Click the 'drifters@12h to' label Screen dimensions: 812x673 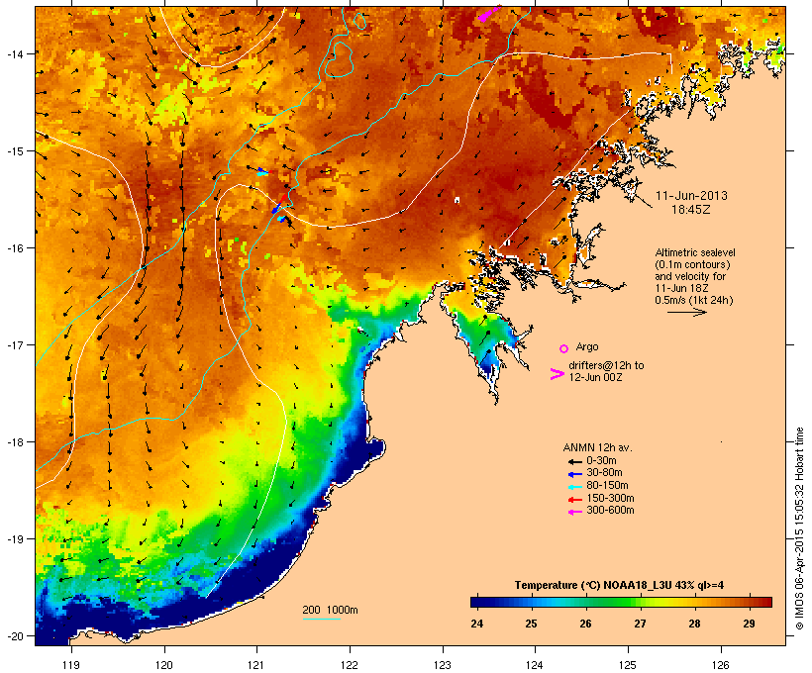[x=606, y=365]
